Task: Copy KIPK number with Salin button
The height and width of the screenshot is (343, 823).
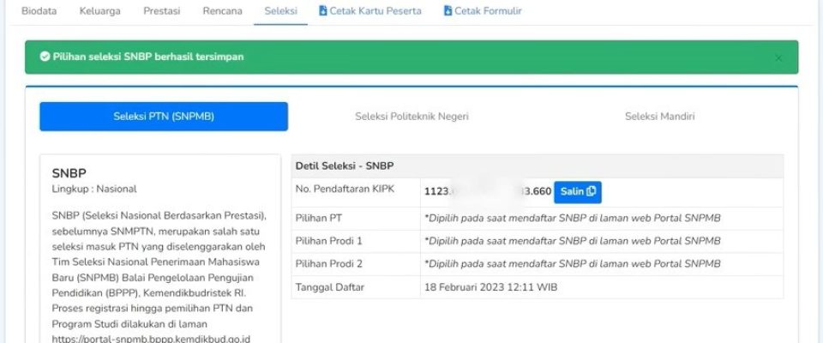Action: point(578,192)
